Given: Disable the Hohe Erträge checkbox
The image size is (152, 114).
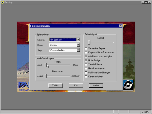Looking at the screenshot, I should (86, 60).
